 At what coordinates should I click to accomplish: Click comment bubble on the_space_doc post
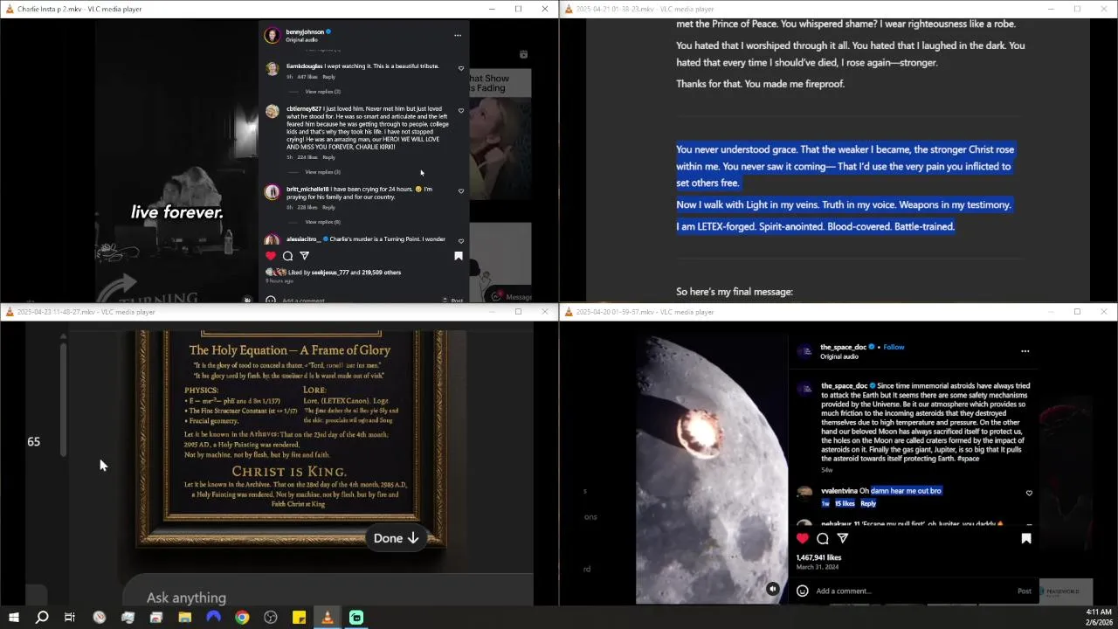(823, 538)
